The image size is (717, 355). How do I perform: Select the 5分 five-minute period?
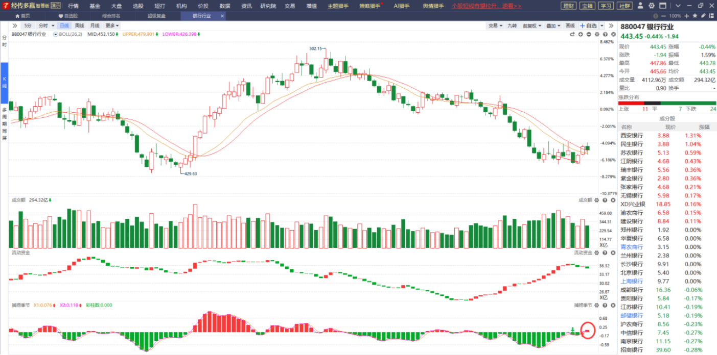click(x=27, y=26)
